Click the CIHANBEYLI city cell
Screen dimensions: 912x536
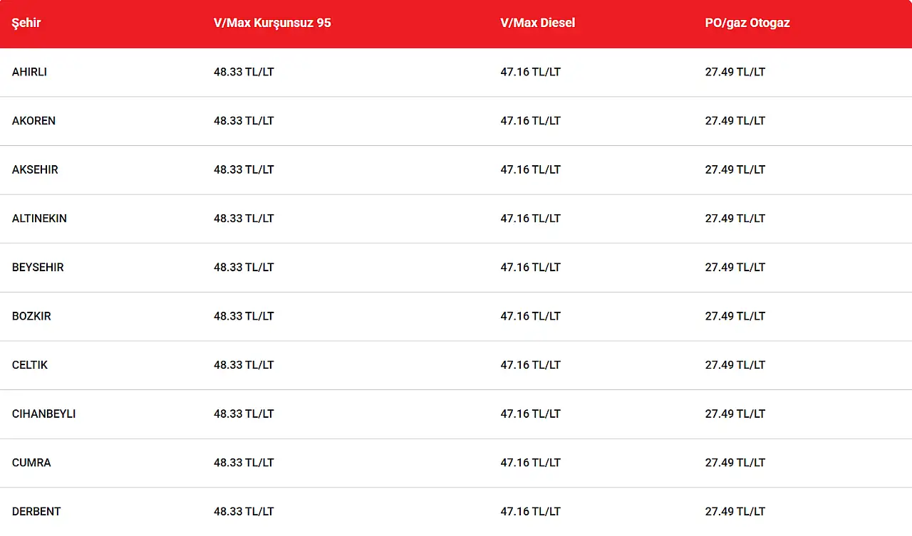[x=43, y=414]
